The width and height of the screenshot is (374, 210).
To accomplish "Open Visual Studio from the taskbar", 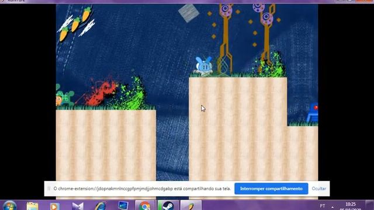I will (78, 206).
